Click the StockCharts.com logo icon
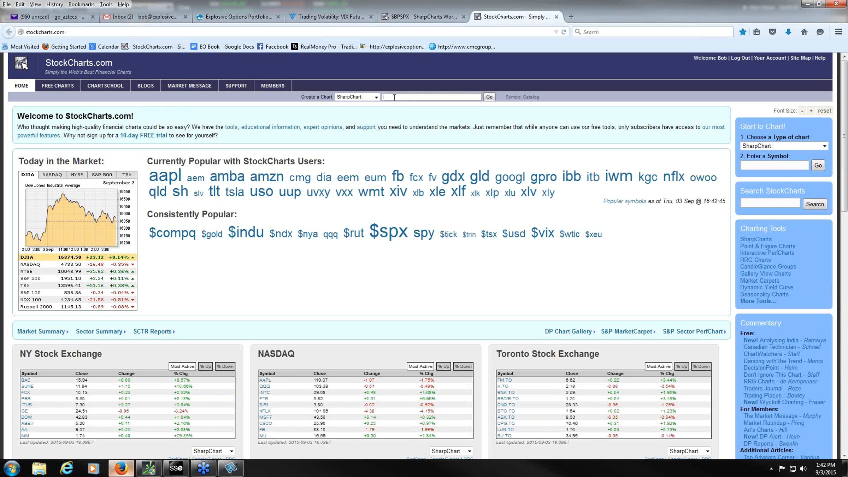The height and width of the screenshot is (477, 848). [21, 64]
